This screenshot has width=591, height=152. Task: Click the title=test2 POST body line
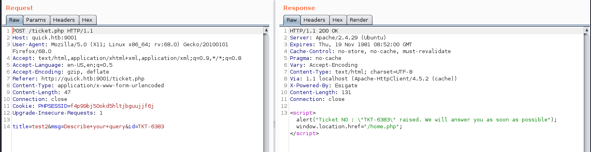pyautogui.click(x=88, y=126)
